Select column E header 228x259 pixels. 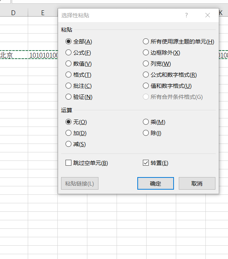coord(43,13)
